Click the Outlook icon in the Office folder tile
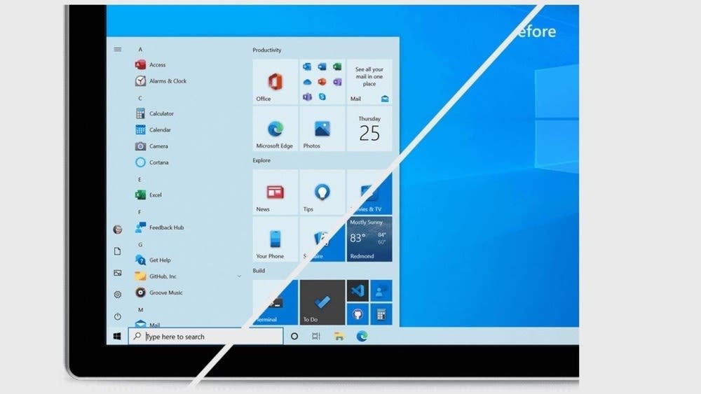This screenshot has height=394, width=701. [307, 67]
